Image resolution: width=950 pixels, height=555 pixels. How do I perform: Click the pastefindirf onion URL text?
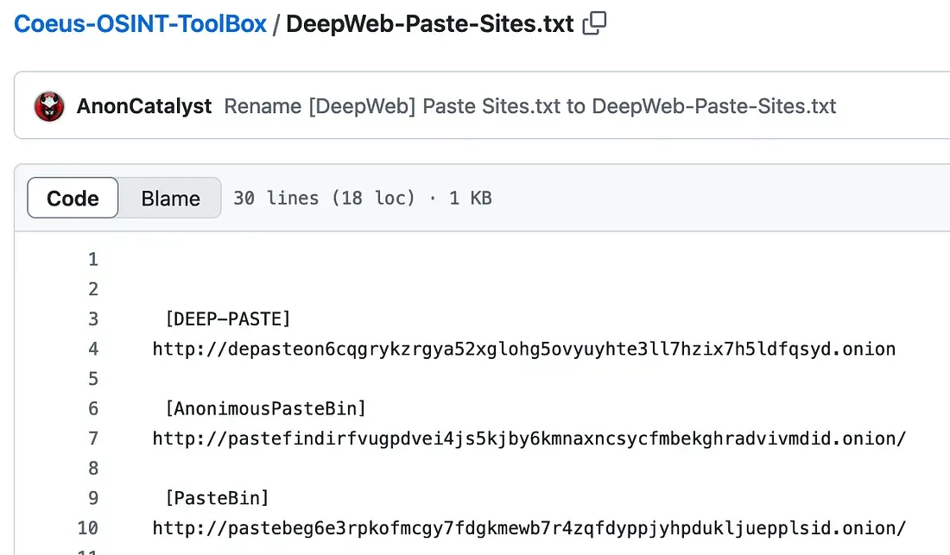(x=529, y=438)
